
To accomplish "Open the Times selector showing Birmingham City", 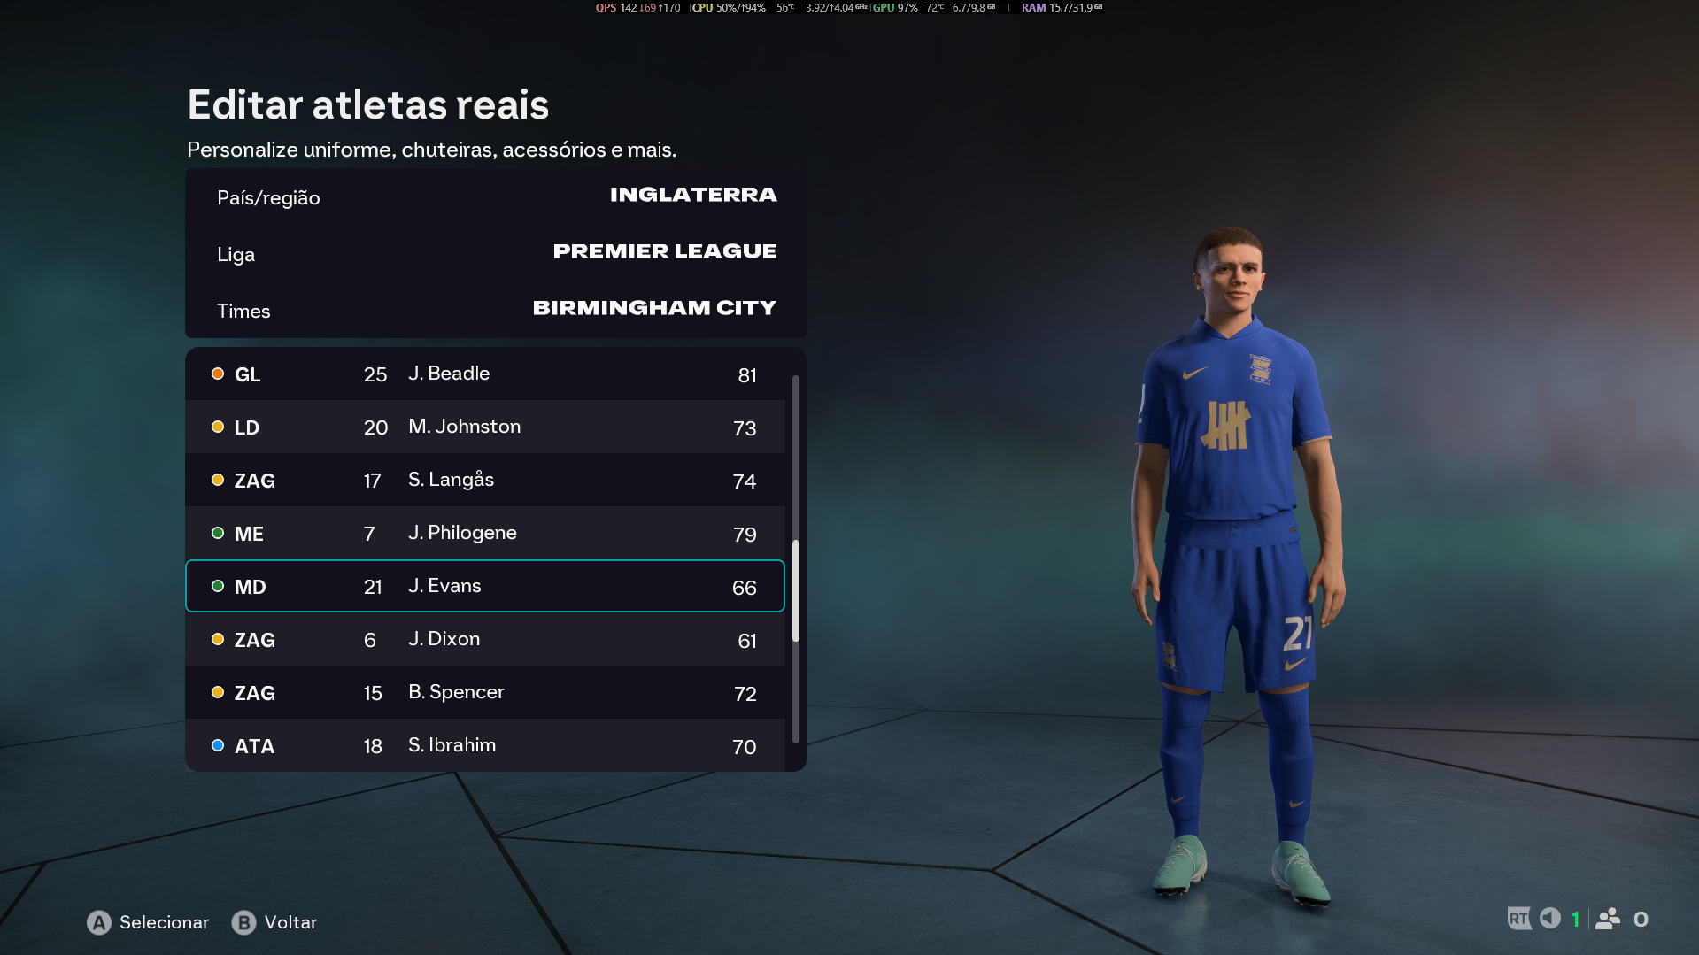I will (496, 311).
